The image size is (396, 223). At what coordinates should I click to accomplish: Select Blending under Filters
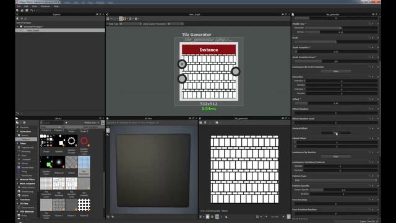pyautogui.click(x=26, y=151)
